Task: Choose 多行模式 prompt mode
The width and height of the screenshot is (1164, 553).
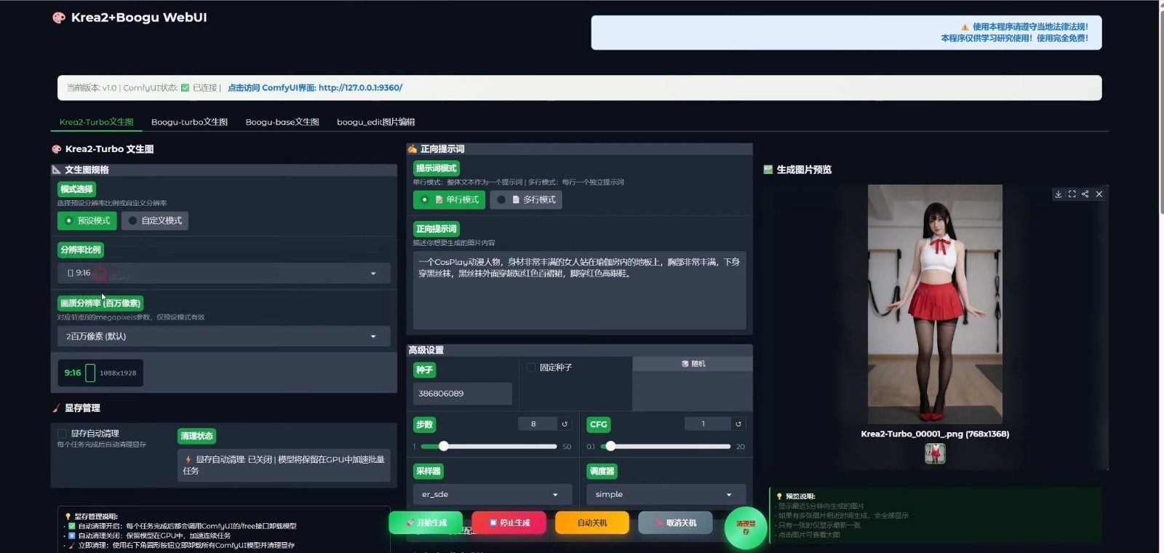Action: (x=526, y=199)
